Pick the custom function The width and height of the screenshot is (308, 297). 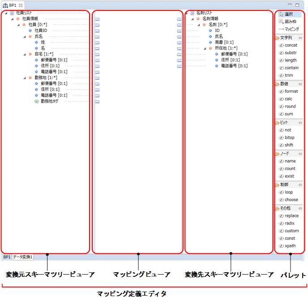(289, 231)
